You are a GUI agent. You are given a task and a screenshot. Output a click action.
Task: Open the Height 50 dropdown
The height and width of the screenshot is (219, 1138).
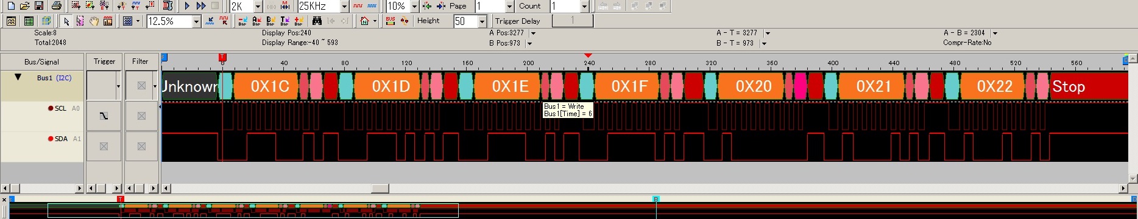(x=482, y=21)
